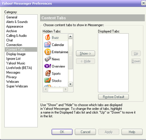Click the Up reorder button
Screen dimensions: 146x140
(x=136, y=53)
